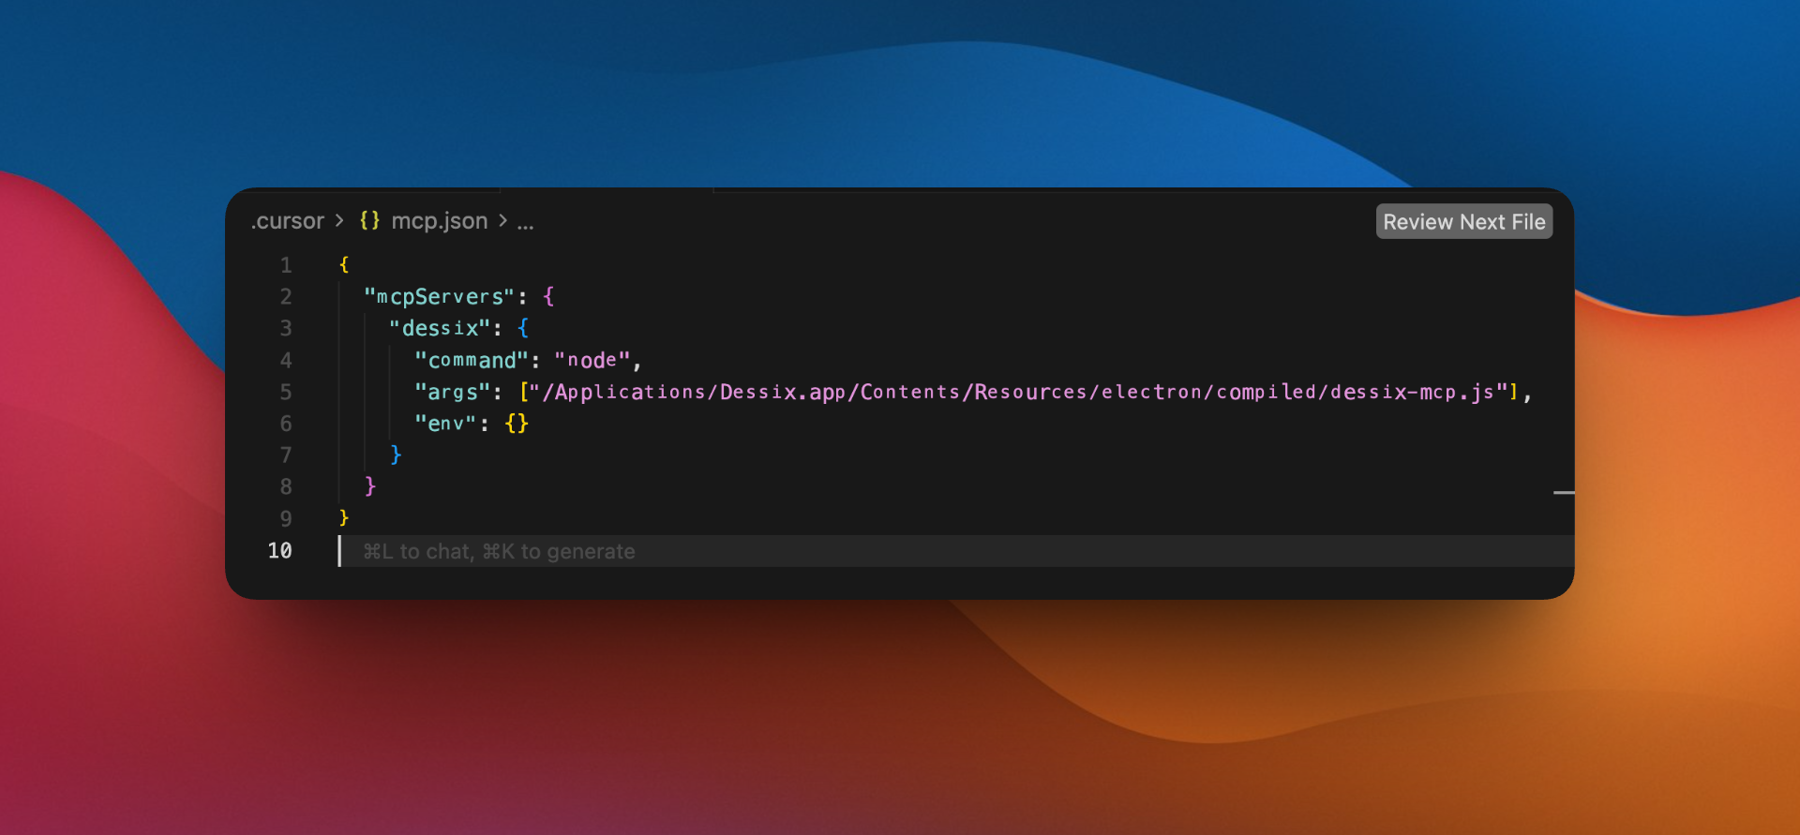
Task: Click the JSON braces file icon
Action: (x=369, y=220)
